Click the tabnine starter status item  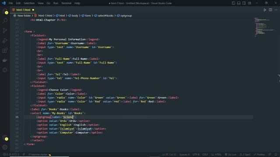[40, 154]
